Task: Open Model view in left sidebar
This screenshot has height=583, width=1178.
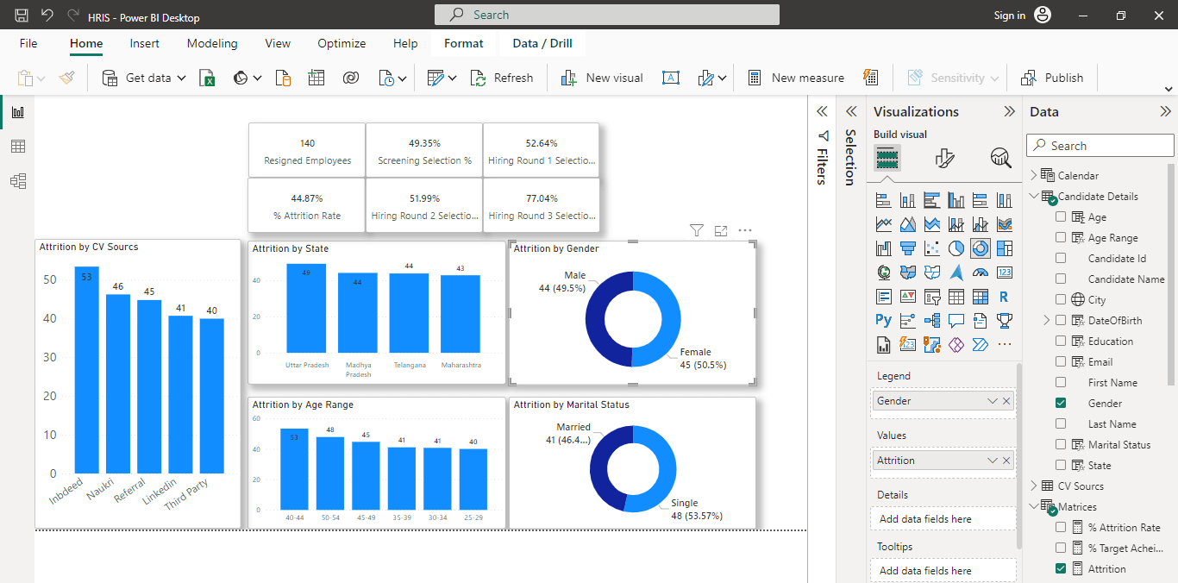Action: (x=17, y=181)
